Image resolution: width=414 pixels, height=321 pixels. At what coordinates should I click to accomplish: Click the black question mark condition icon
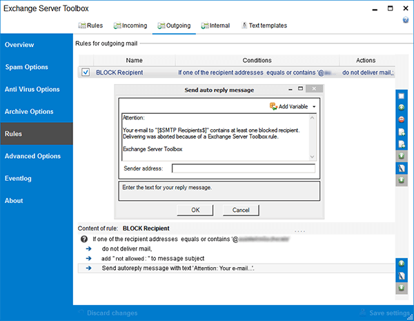point(84,239)
